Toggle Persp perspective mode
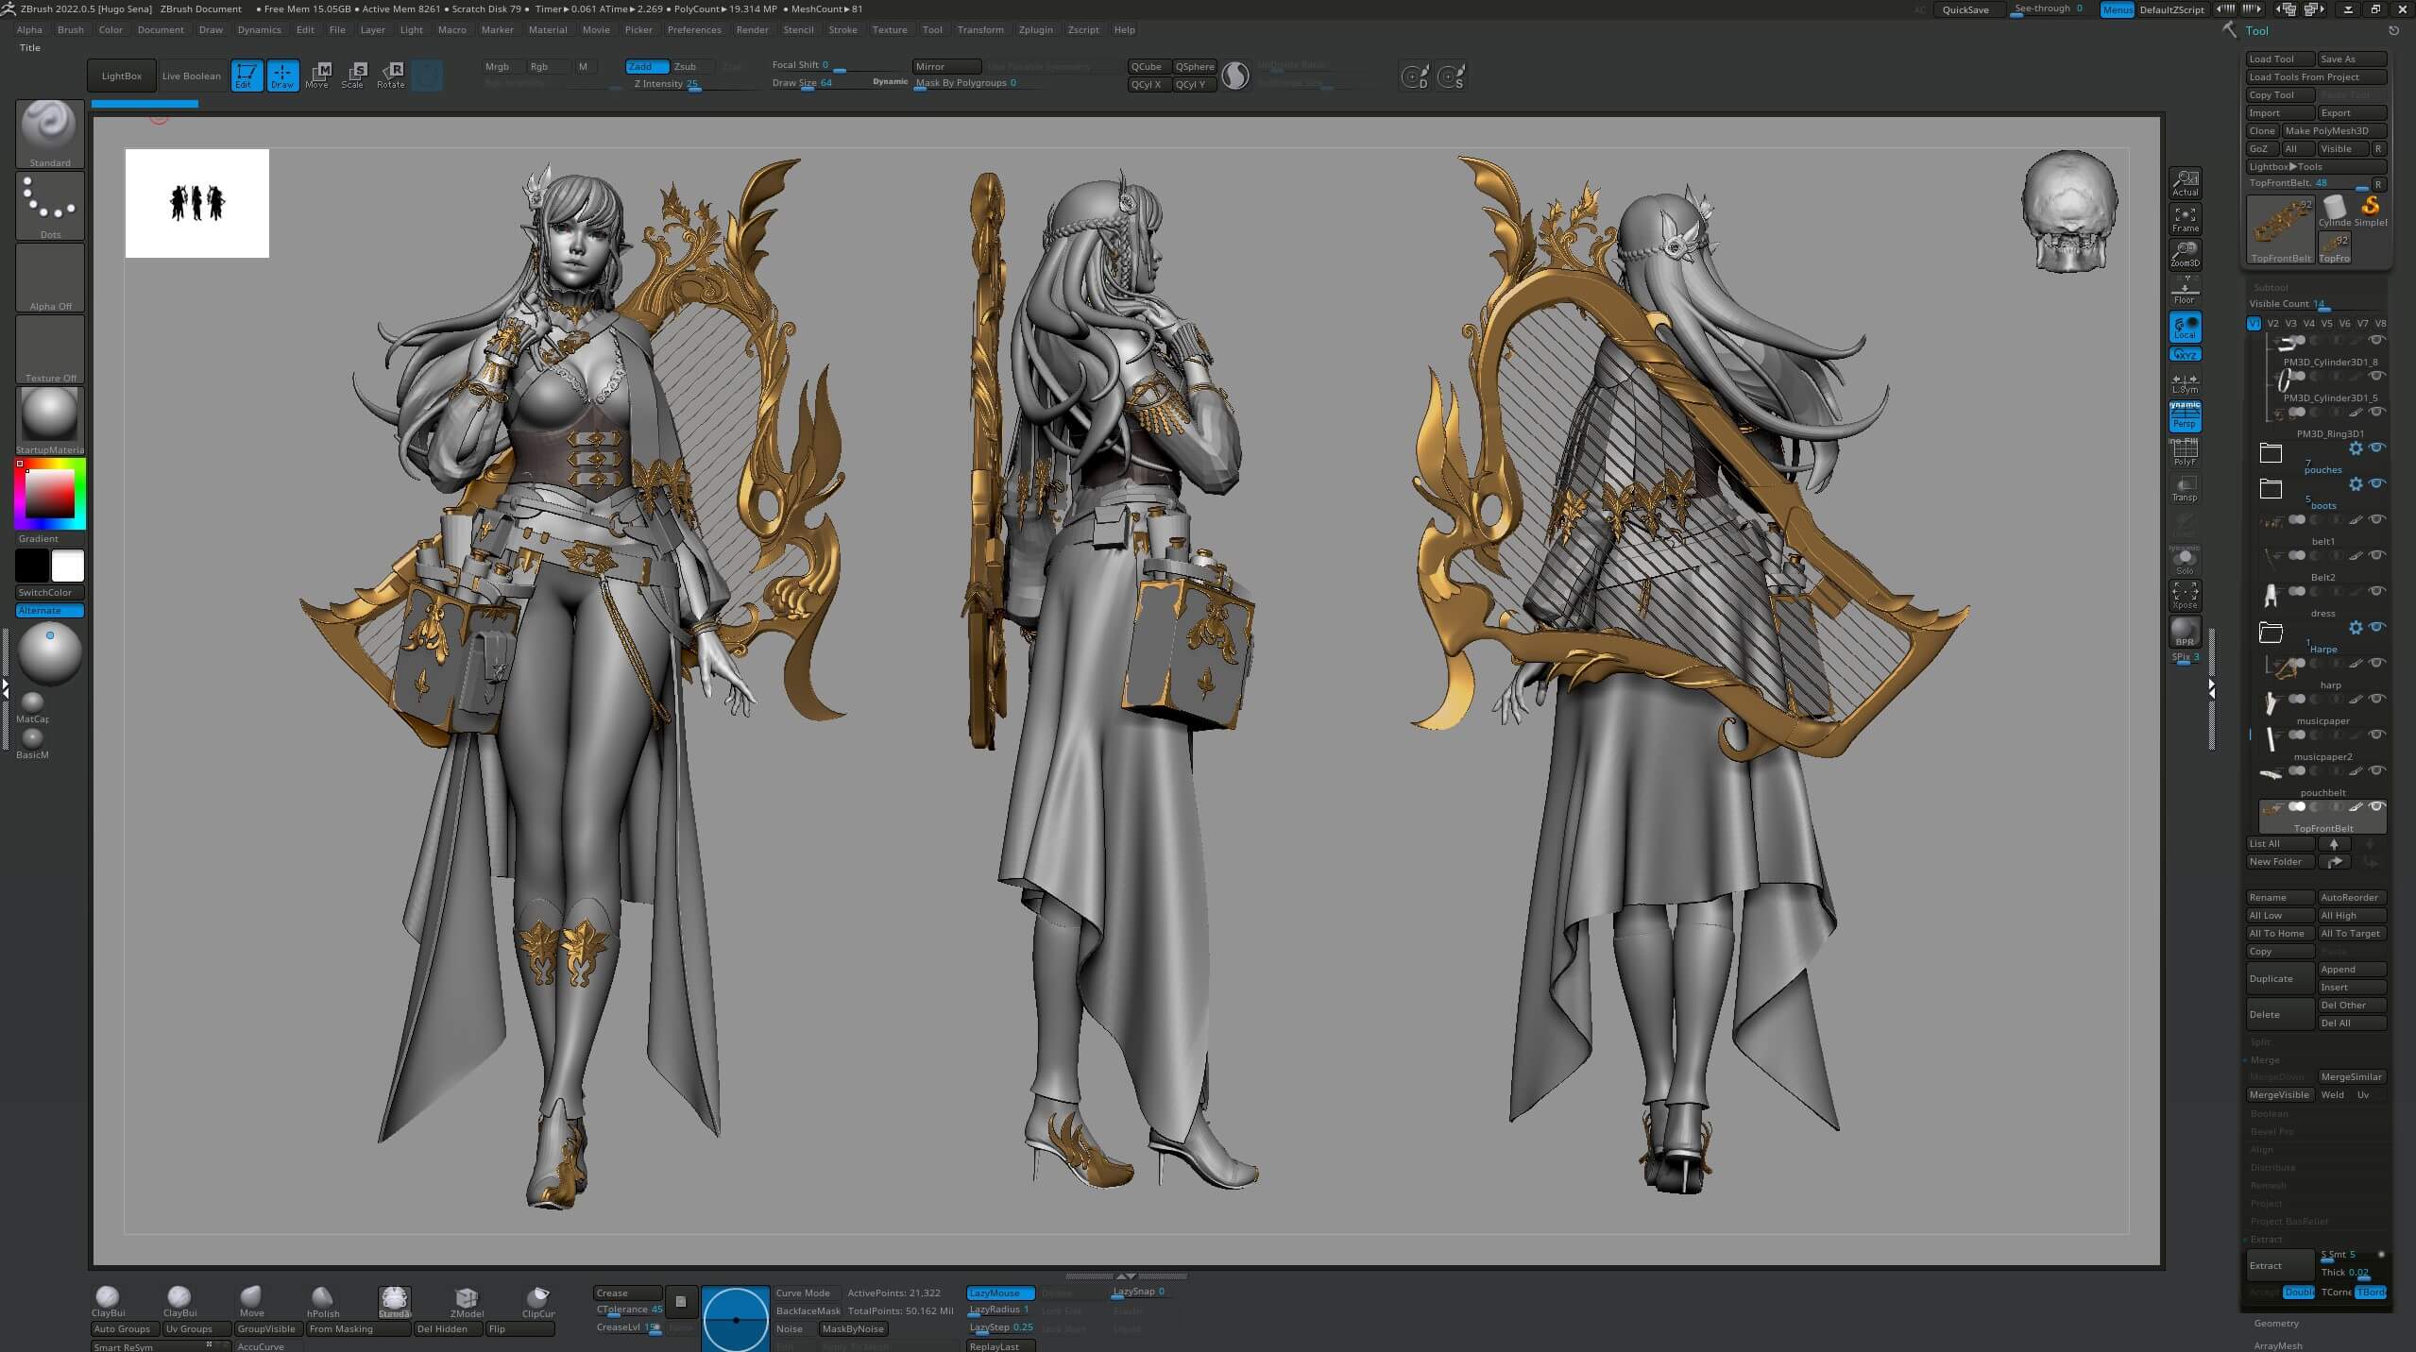Screen dimensions: 2416x1352 2184,417
